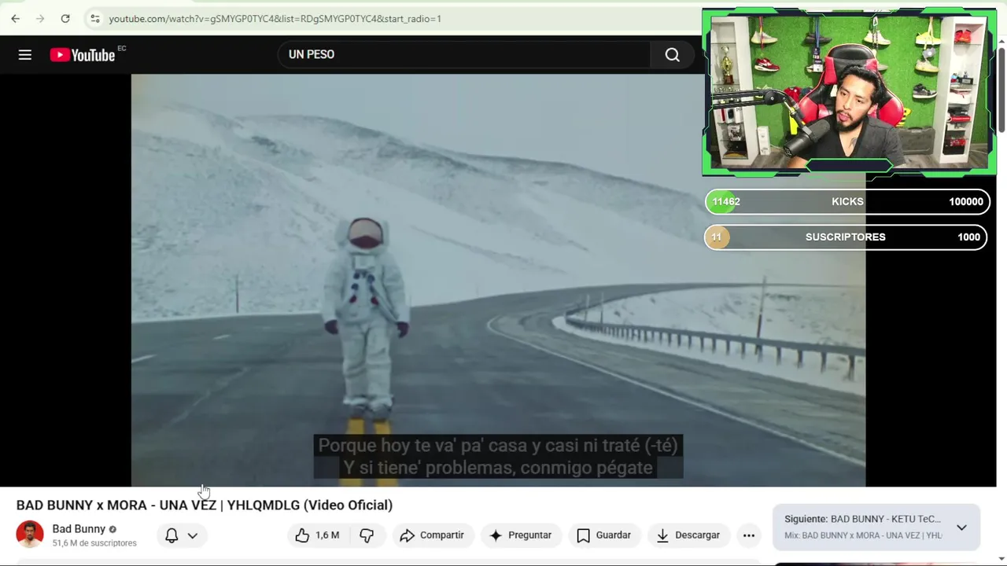This screenshot has height=566, width=1007.
Task: Click 51,6 M de suscriptores text
Action: coord(94,543)
